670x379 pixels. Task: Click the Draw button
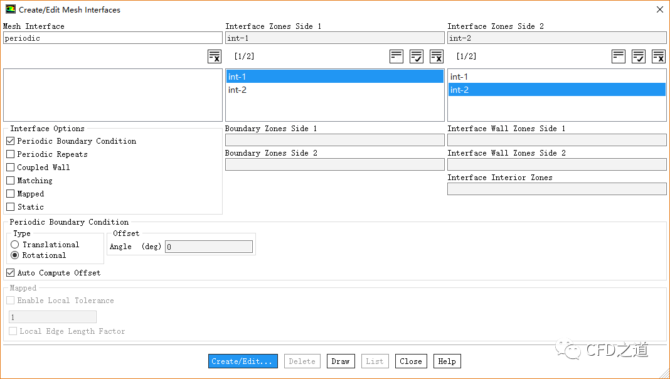pyautogui.click(x=341, y=361)
